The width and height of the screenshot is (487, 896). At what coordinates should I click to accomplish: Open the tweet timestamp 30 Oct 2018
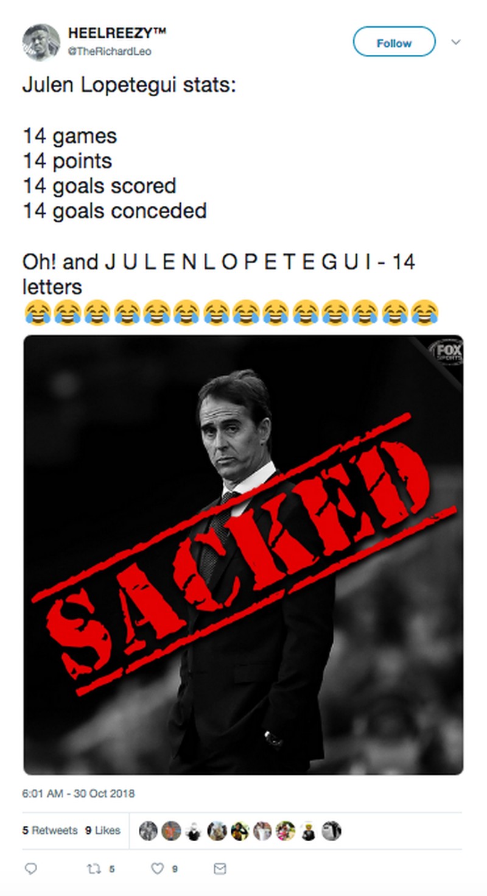pos(79,794)
